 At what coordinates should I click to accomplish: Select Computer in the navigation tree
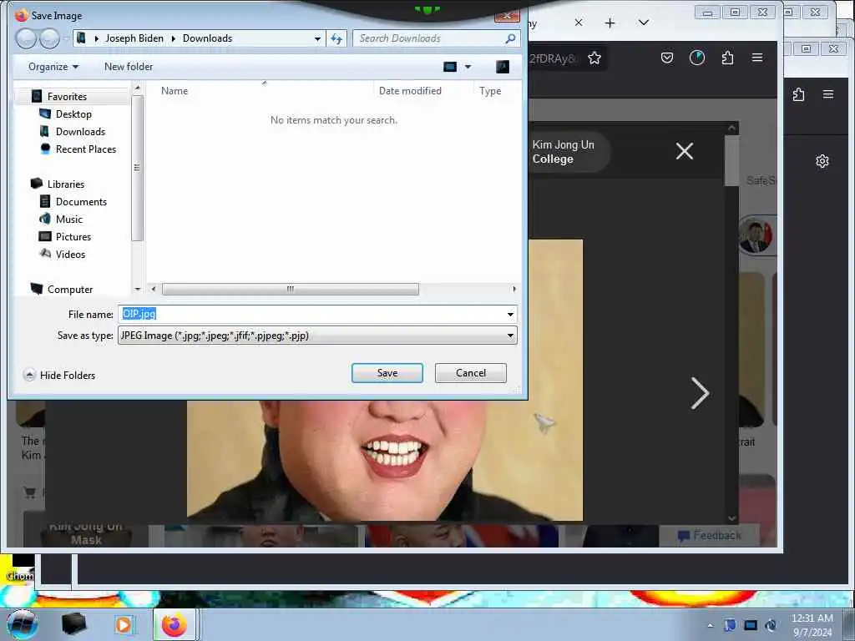[70, 290]
